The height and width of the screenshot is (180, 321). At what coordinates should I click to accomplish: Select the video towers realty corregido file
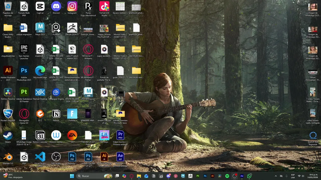click(x=313, y=116)
